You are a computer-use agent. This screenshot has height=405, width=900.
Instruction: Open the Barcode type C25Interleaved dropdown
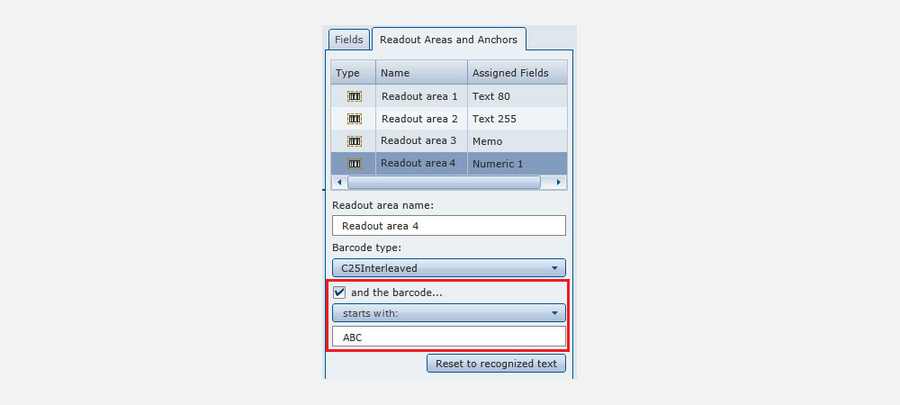(x=449, y=268)
